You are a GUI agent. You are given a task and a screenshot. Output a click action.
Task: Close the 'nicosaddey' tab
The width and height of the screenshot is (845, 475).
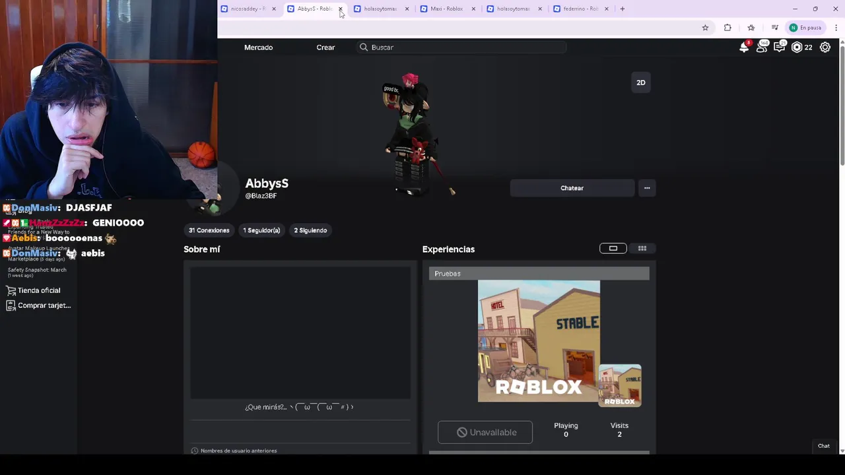point(274,9)
